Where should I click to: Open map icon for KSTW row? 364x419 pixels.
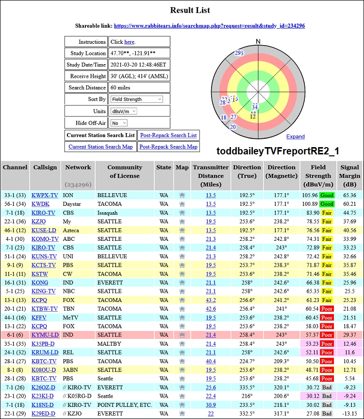tap(182, 274)
